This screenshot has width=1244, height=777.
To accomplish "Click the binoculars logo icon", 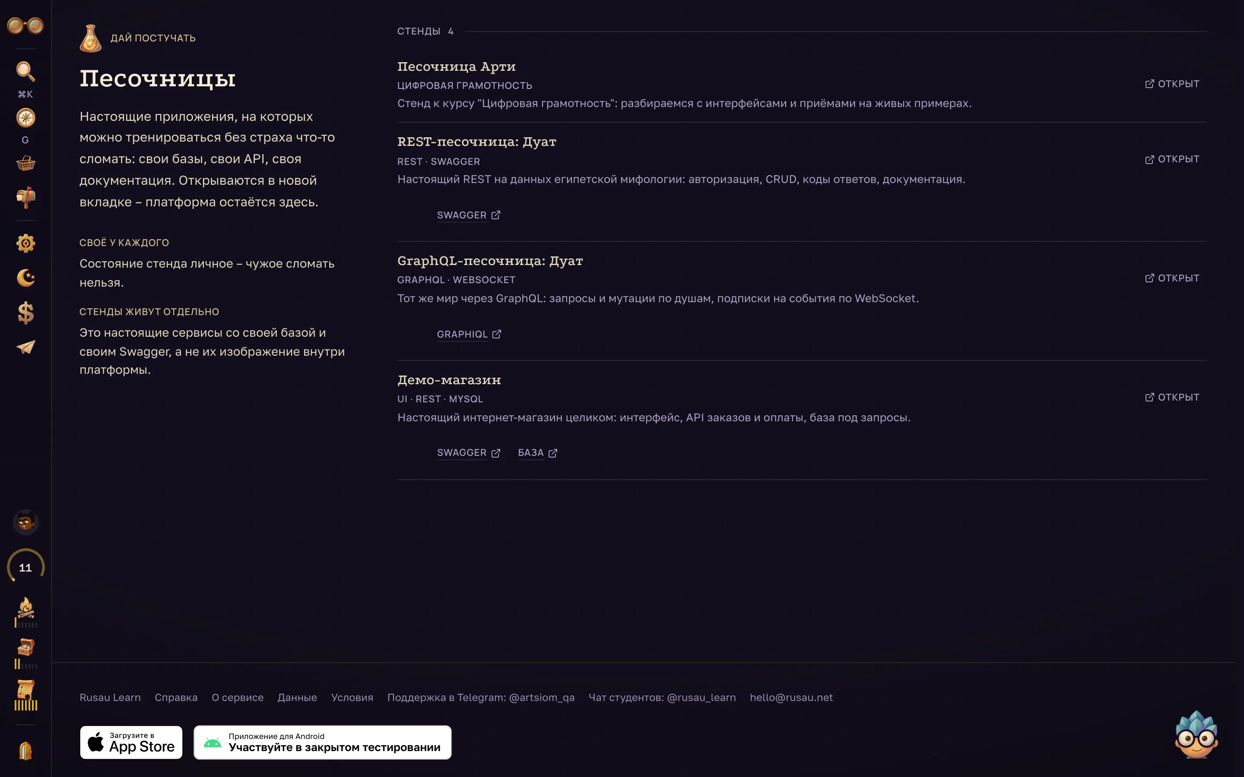I will click(x=25, y=25).
